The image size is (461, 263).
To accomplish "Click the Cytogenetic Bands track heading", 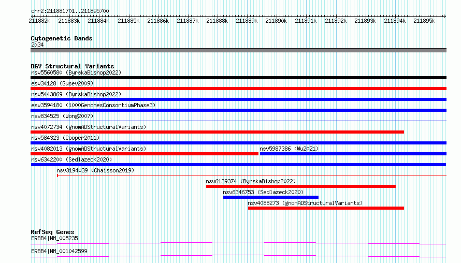I will pyautogui.click(x=62, y=38).
